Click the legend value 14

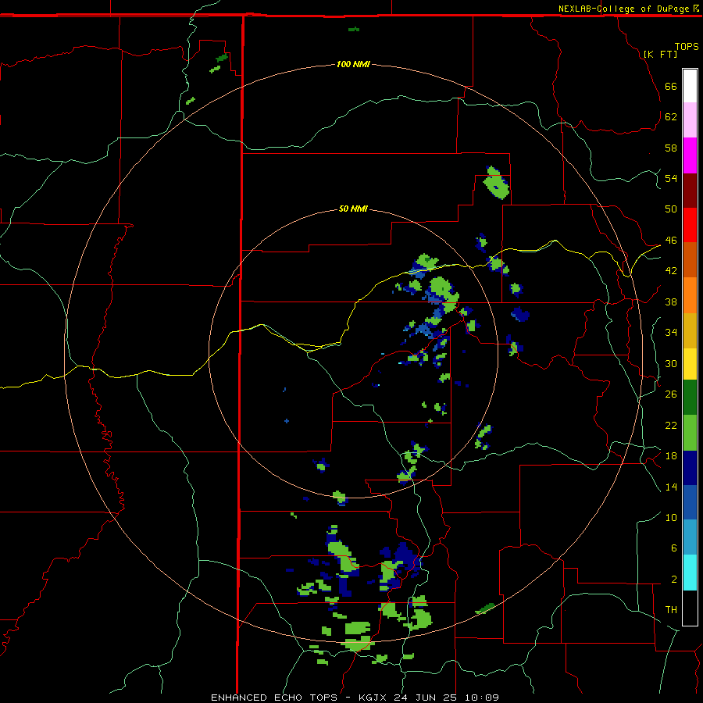click(671, 487)
